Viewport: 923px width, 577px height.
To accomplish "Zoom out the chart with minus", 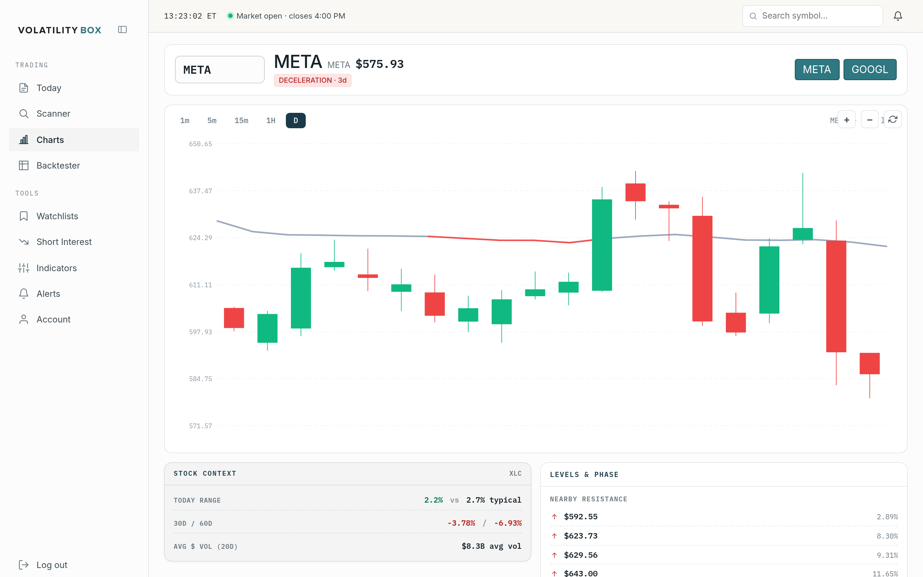I will (x=869, y=120).
